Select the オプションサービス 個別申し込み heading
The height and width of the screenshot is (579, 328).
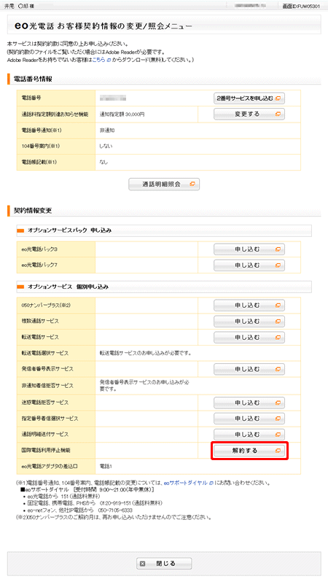pyautogui.click(x=69, y=287)
